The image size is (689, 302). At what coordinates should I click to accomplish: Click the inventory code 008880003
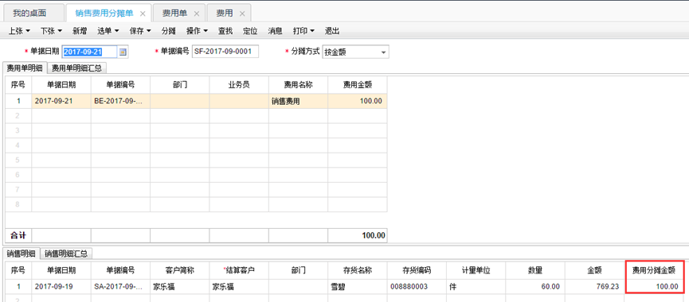pos(417,287)
